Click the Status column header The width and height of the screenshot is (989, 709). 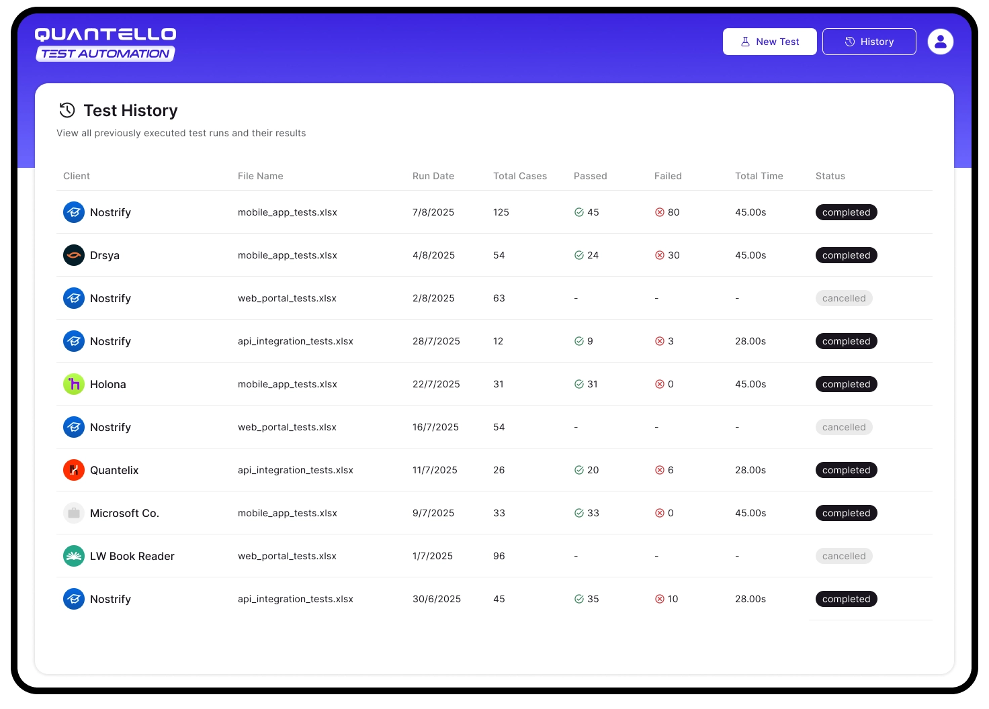(x=830, y=176)
